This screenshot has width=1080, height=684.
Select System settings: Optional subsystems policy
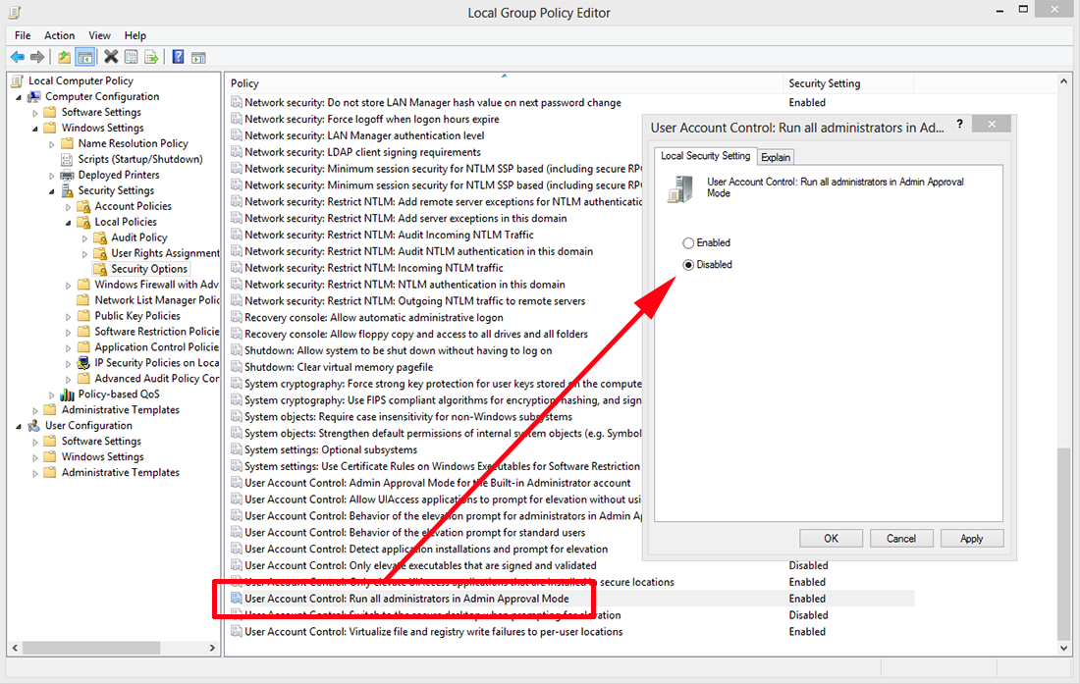[331, 450]
